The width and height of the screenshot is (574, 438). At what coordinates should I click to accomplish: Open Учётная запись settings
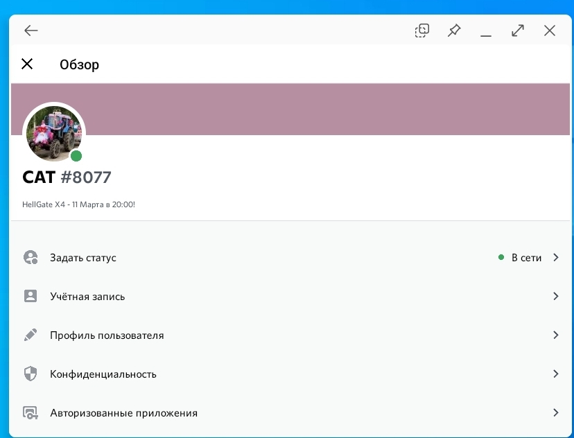[x=290, y=297]
